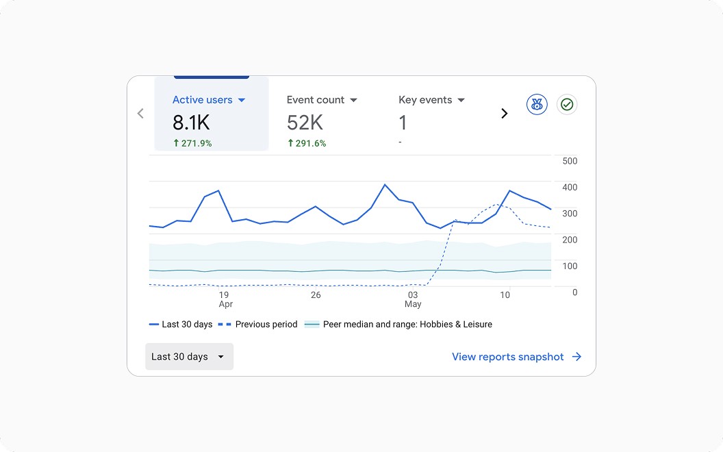
Task: Click the Previous period legend entry
Action: 257,324
